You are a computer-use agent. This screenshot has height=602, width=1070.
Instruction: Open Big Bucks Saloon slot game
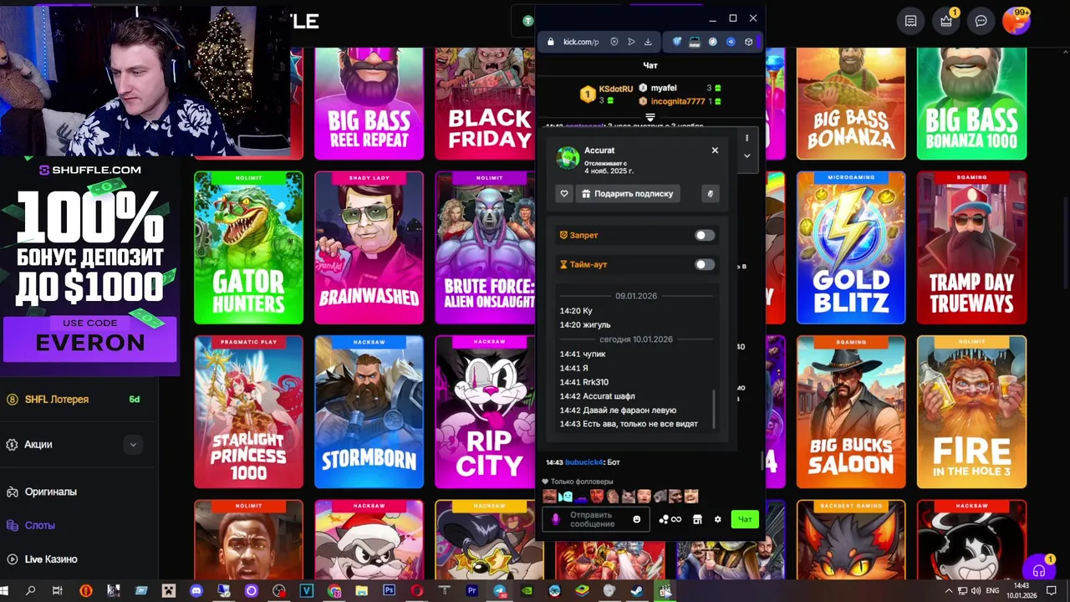click(851, 411)
